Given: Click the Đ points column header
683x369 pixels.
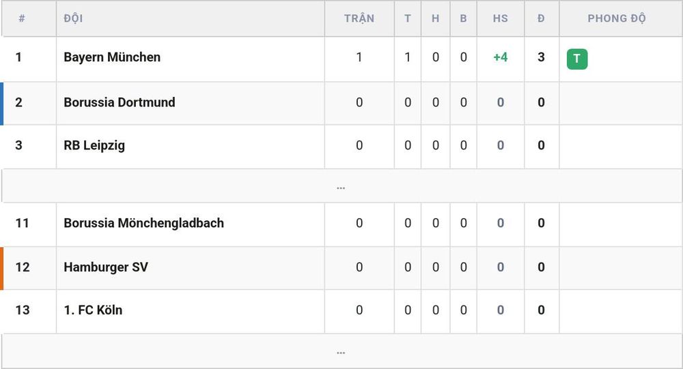Looking at the screenshot, I should (x=541, y=18).
